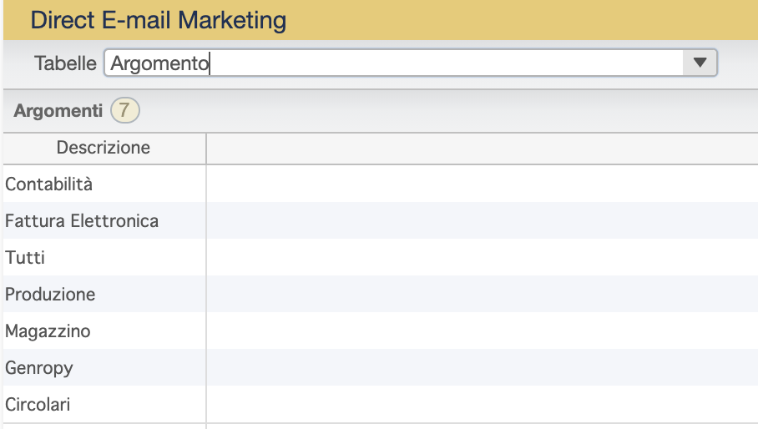Image resolution: width=758 pixels, height=429 pixels.
Task: Click into the Tabelle Argomento text field
Action: (x=393, y=63)
